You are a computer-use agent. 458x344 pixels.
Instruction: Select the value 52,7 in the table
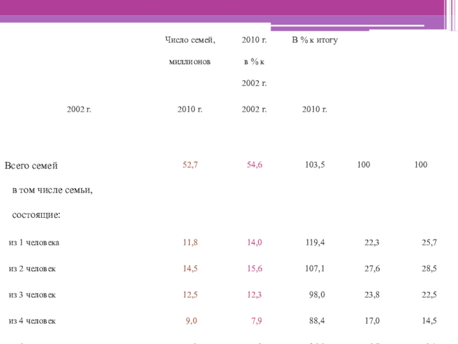(x=190, y=165)
